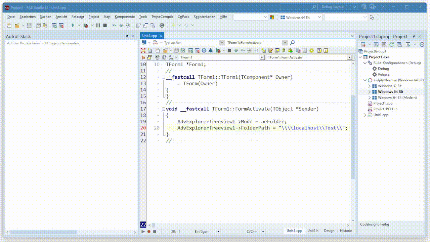Image resolution: width=430 pixels, height=242 pixels.
Task: Fold the FormActivate function in the code editor
Action: pos(163,109)
